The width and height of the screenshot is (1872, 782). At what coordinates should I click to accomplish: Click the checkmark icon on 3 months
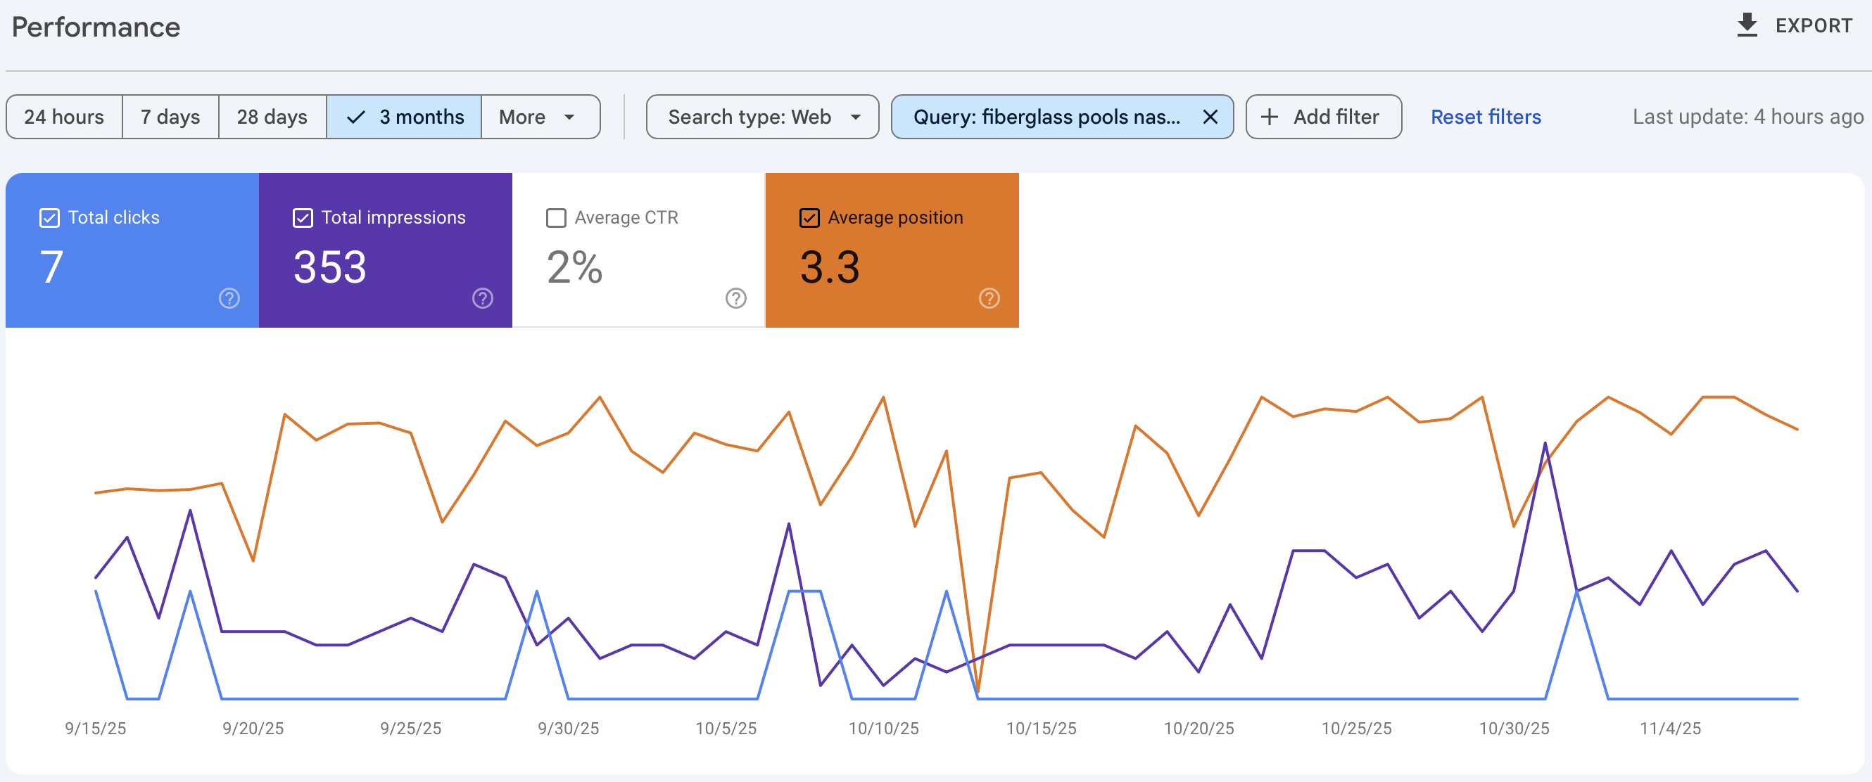[x=355, y=117]
